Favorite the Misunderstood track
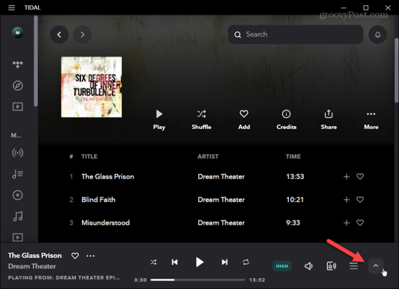Viewport: 399px width, 289px height. 360,223
